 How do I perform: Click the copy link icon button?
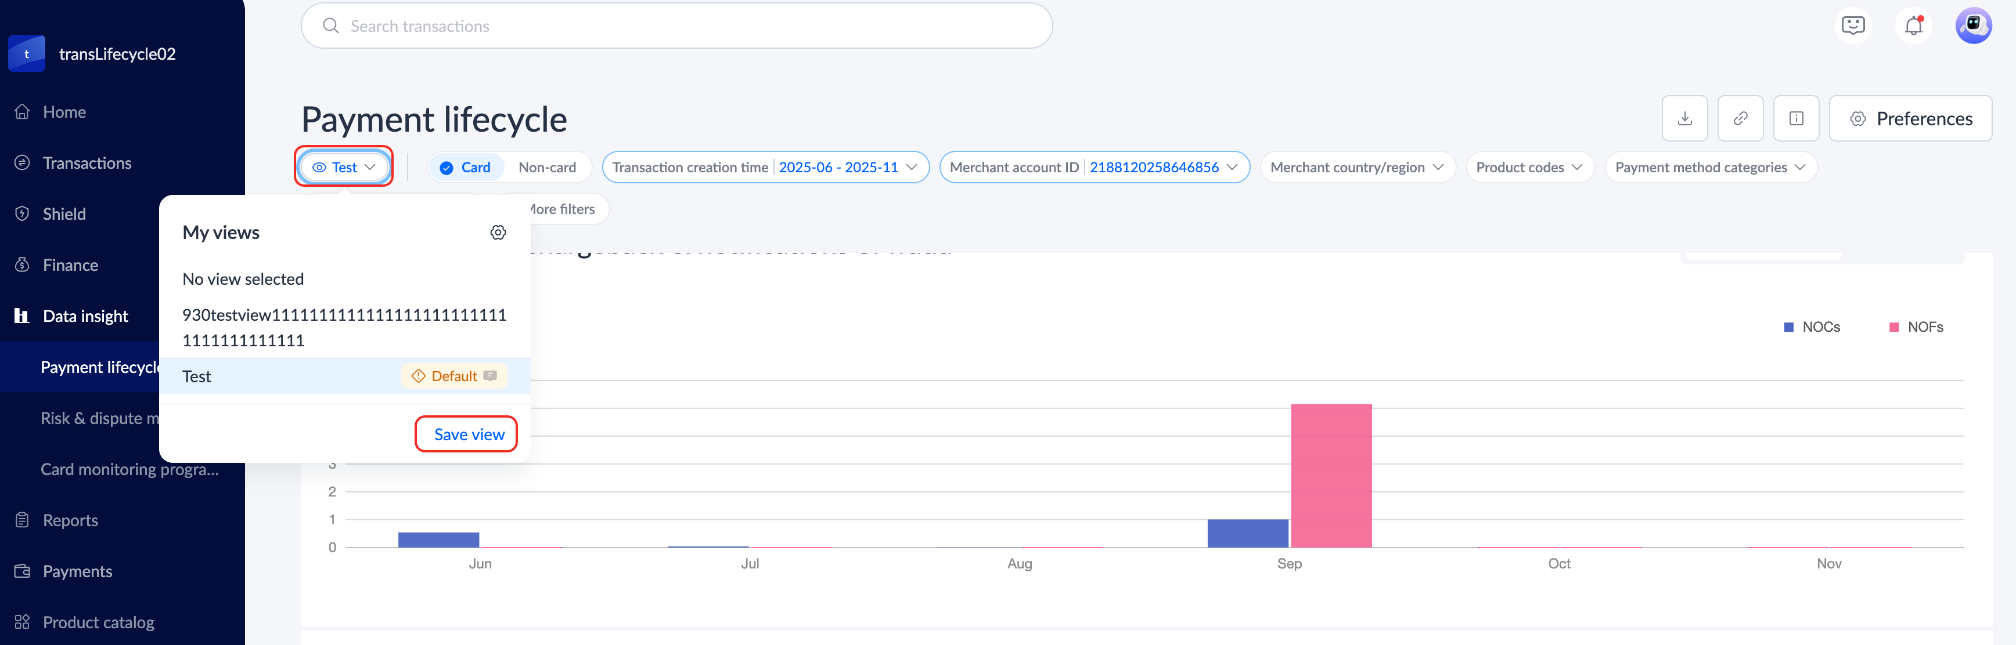point(1740,119)
